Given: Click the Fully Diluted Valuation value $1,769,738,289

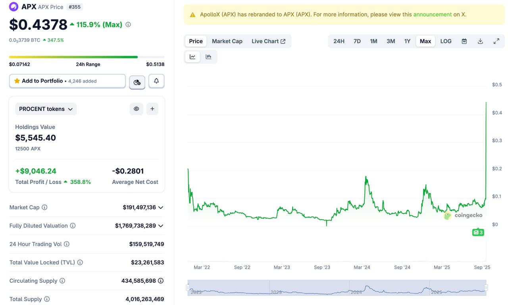Looking at the screenshot, I should (135, 226).
